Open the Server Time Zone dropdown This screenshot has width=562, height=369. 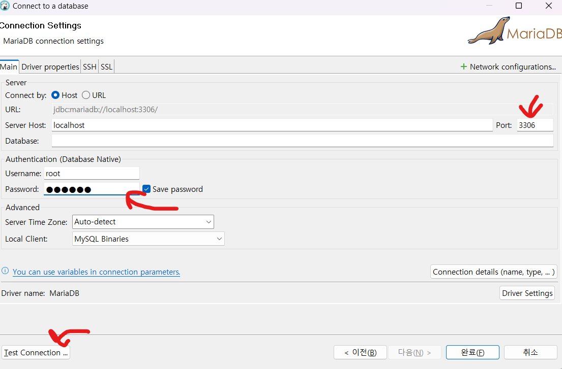click(143, 222)
